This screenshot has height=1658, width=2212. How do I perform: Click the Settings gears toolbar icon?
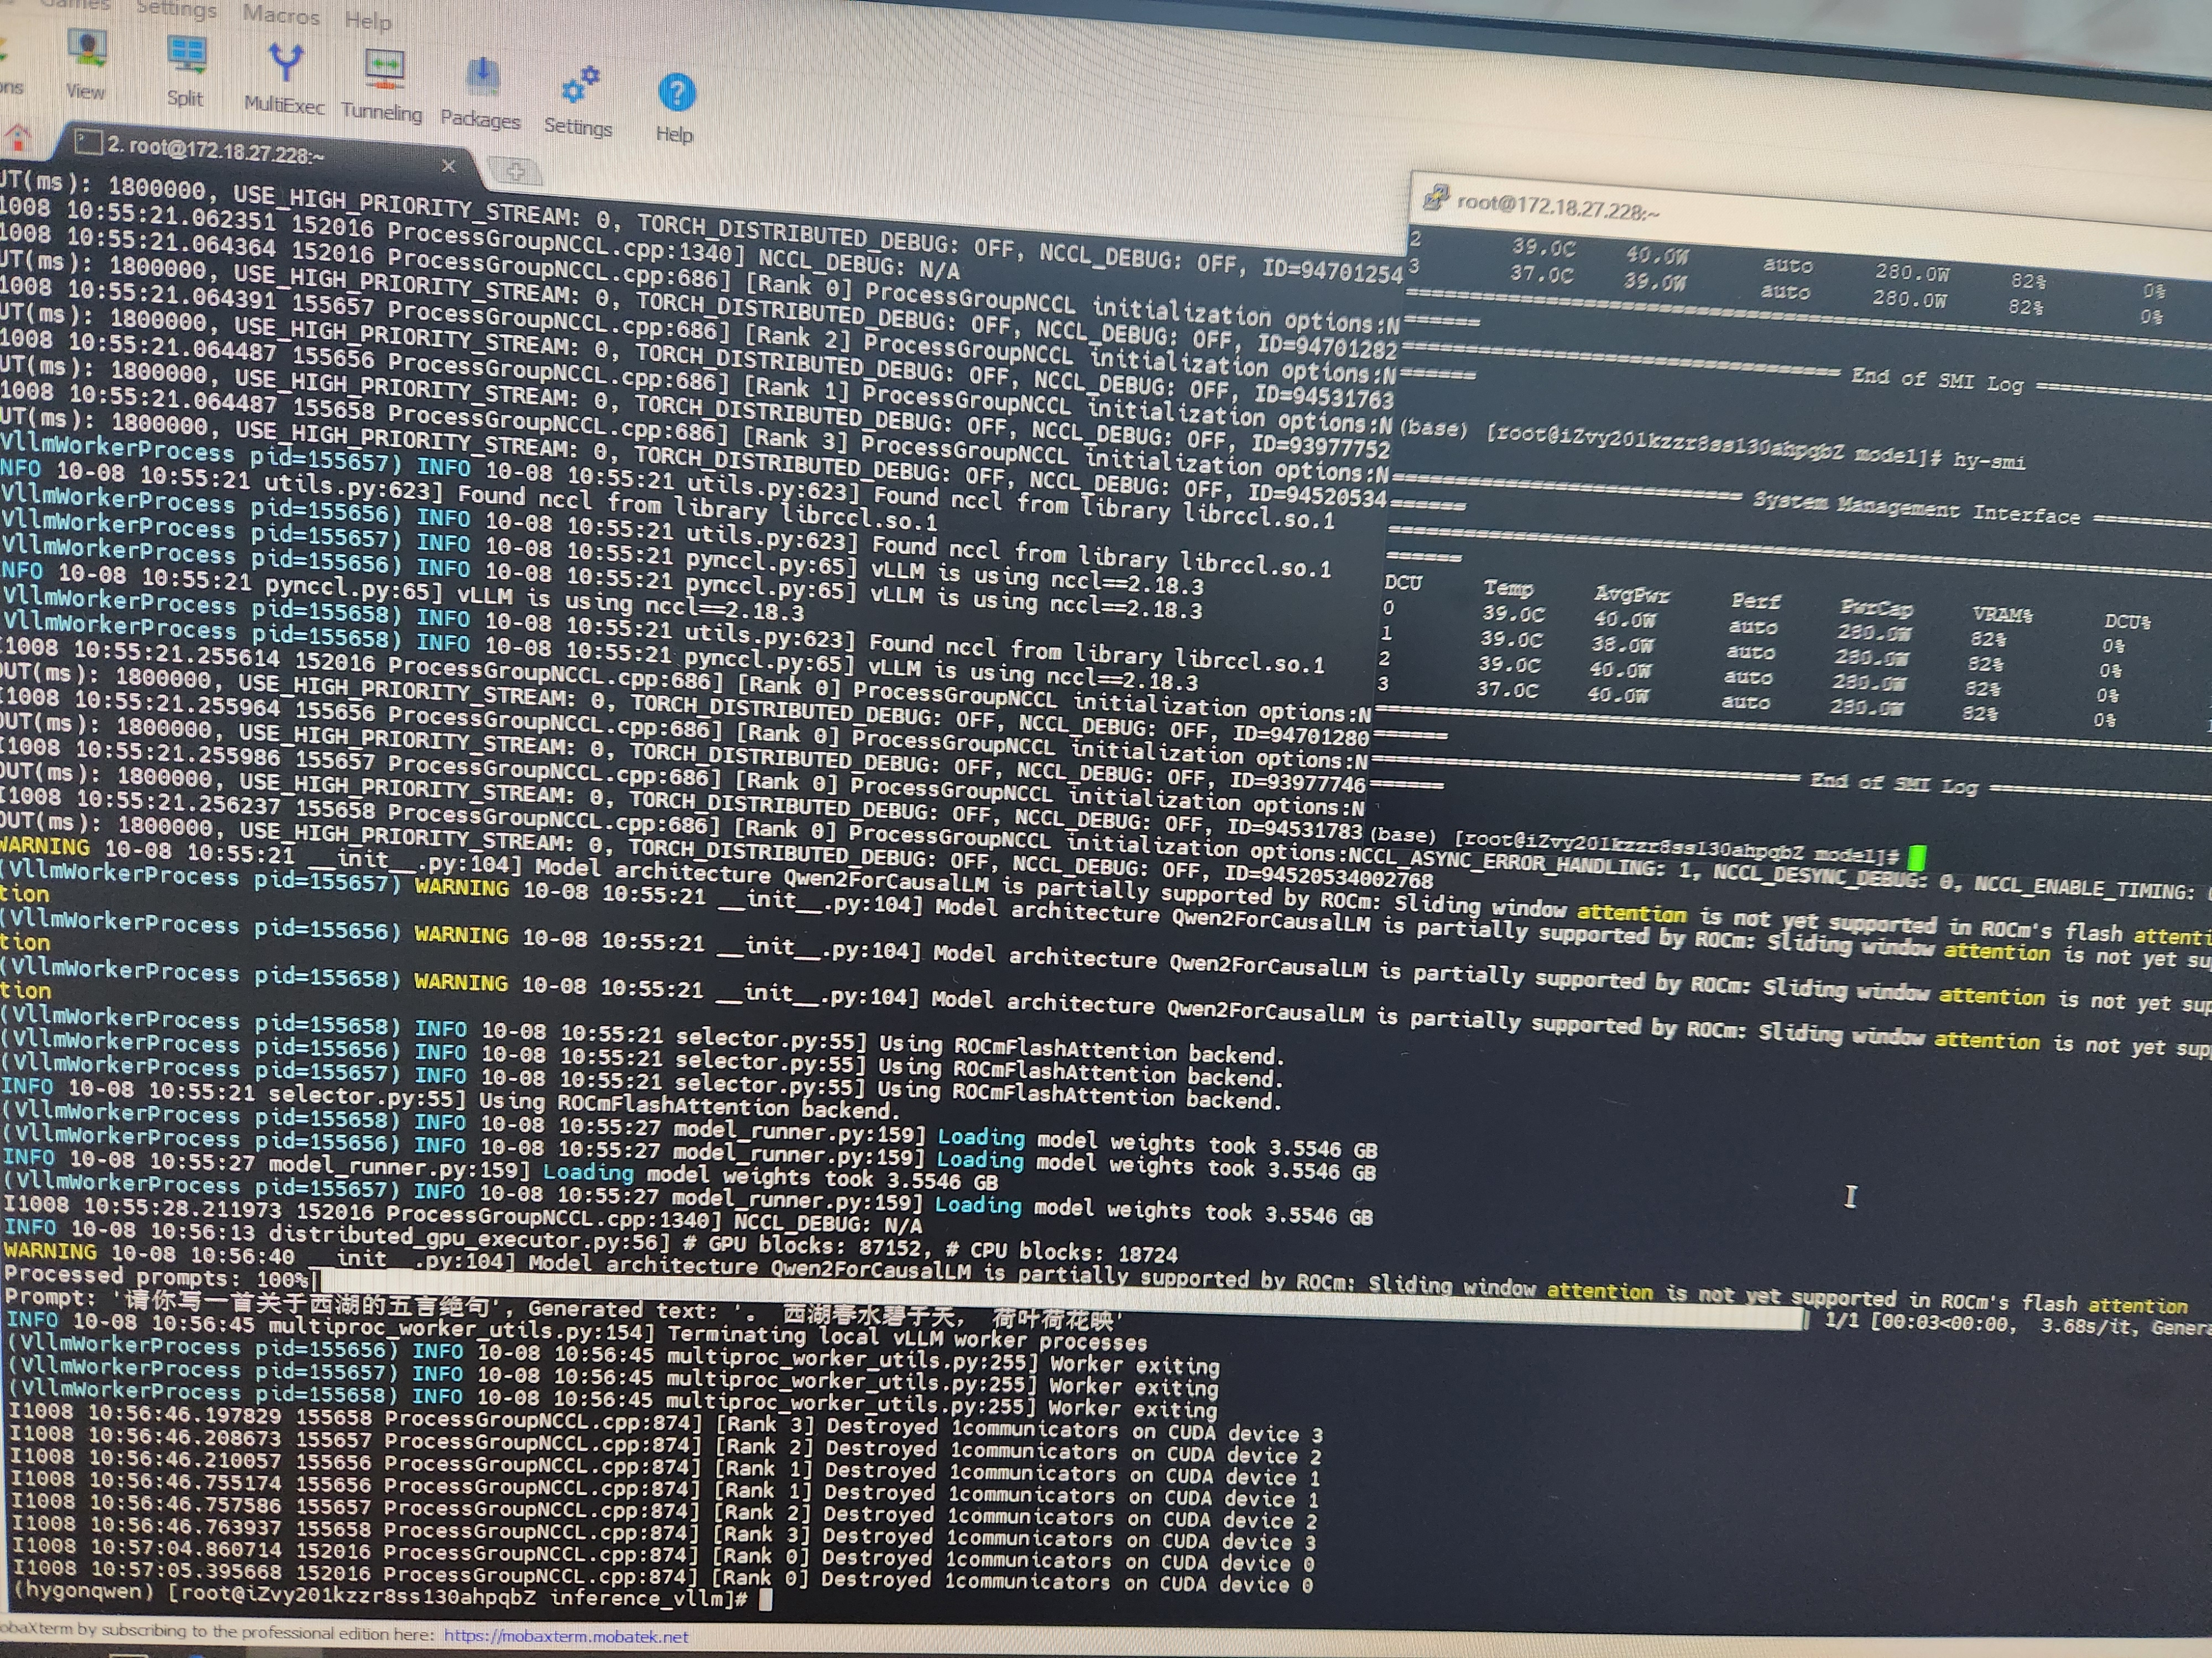pos(579,86)
